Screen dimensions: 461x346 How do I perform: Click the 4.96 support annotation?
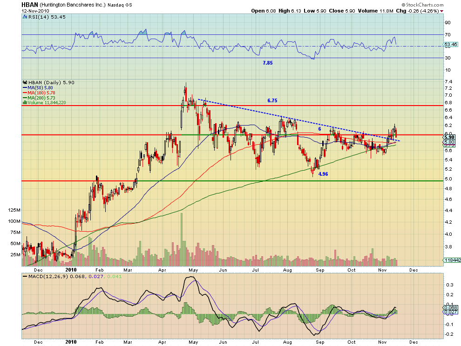(323, 174)
